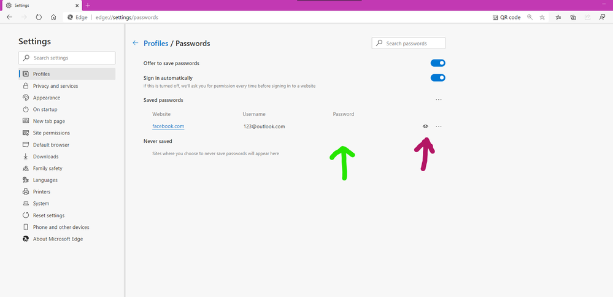Disable Sign in automatically switch
This screenshot has height=297, width=613.
[x=438, y=78]
